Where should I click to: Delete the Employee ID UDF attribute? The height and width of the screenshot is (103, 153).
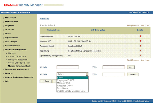(141, 36)
